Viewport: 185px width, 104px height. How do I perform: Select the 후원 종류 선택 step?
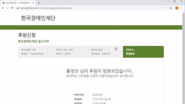[36, 52]
